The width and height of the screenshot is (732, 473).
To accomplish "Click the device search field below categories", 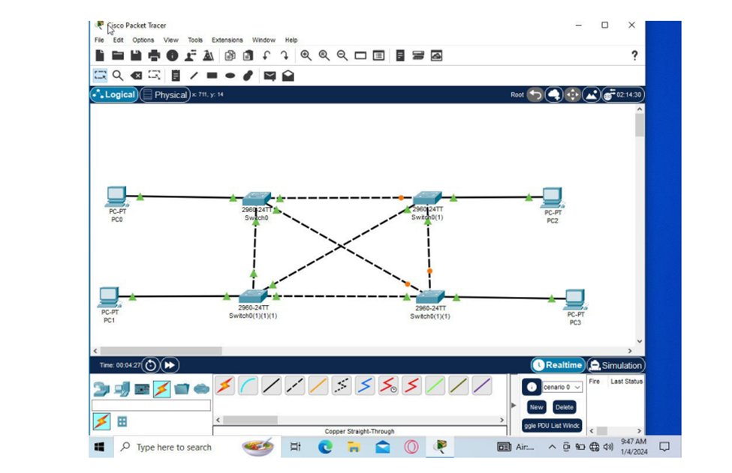I will pos(151,406).
